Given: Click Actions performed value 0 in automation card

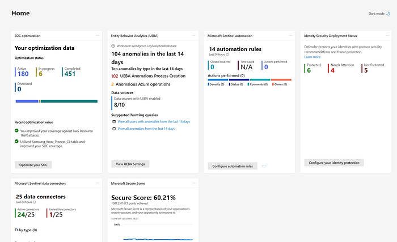Looking at the screenshot, I should coord(266,67).
